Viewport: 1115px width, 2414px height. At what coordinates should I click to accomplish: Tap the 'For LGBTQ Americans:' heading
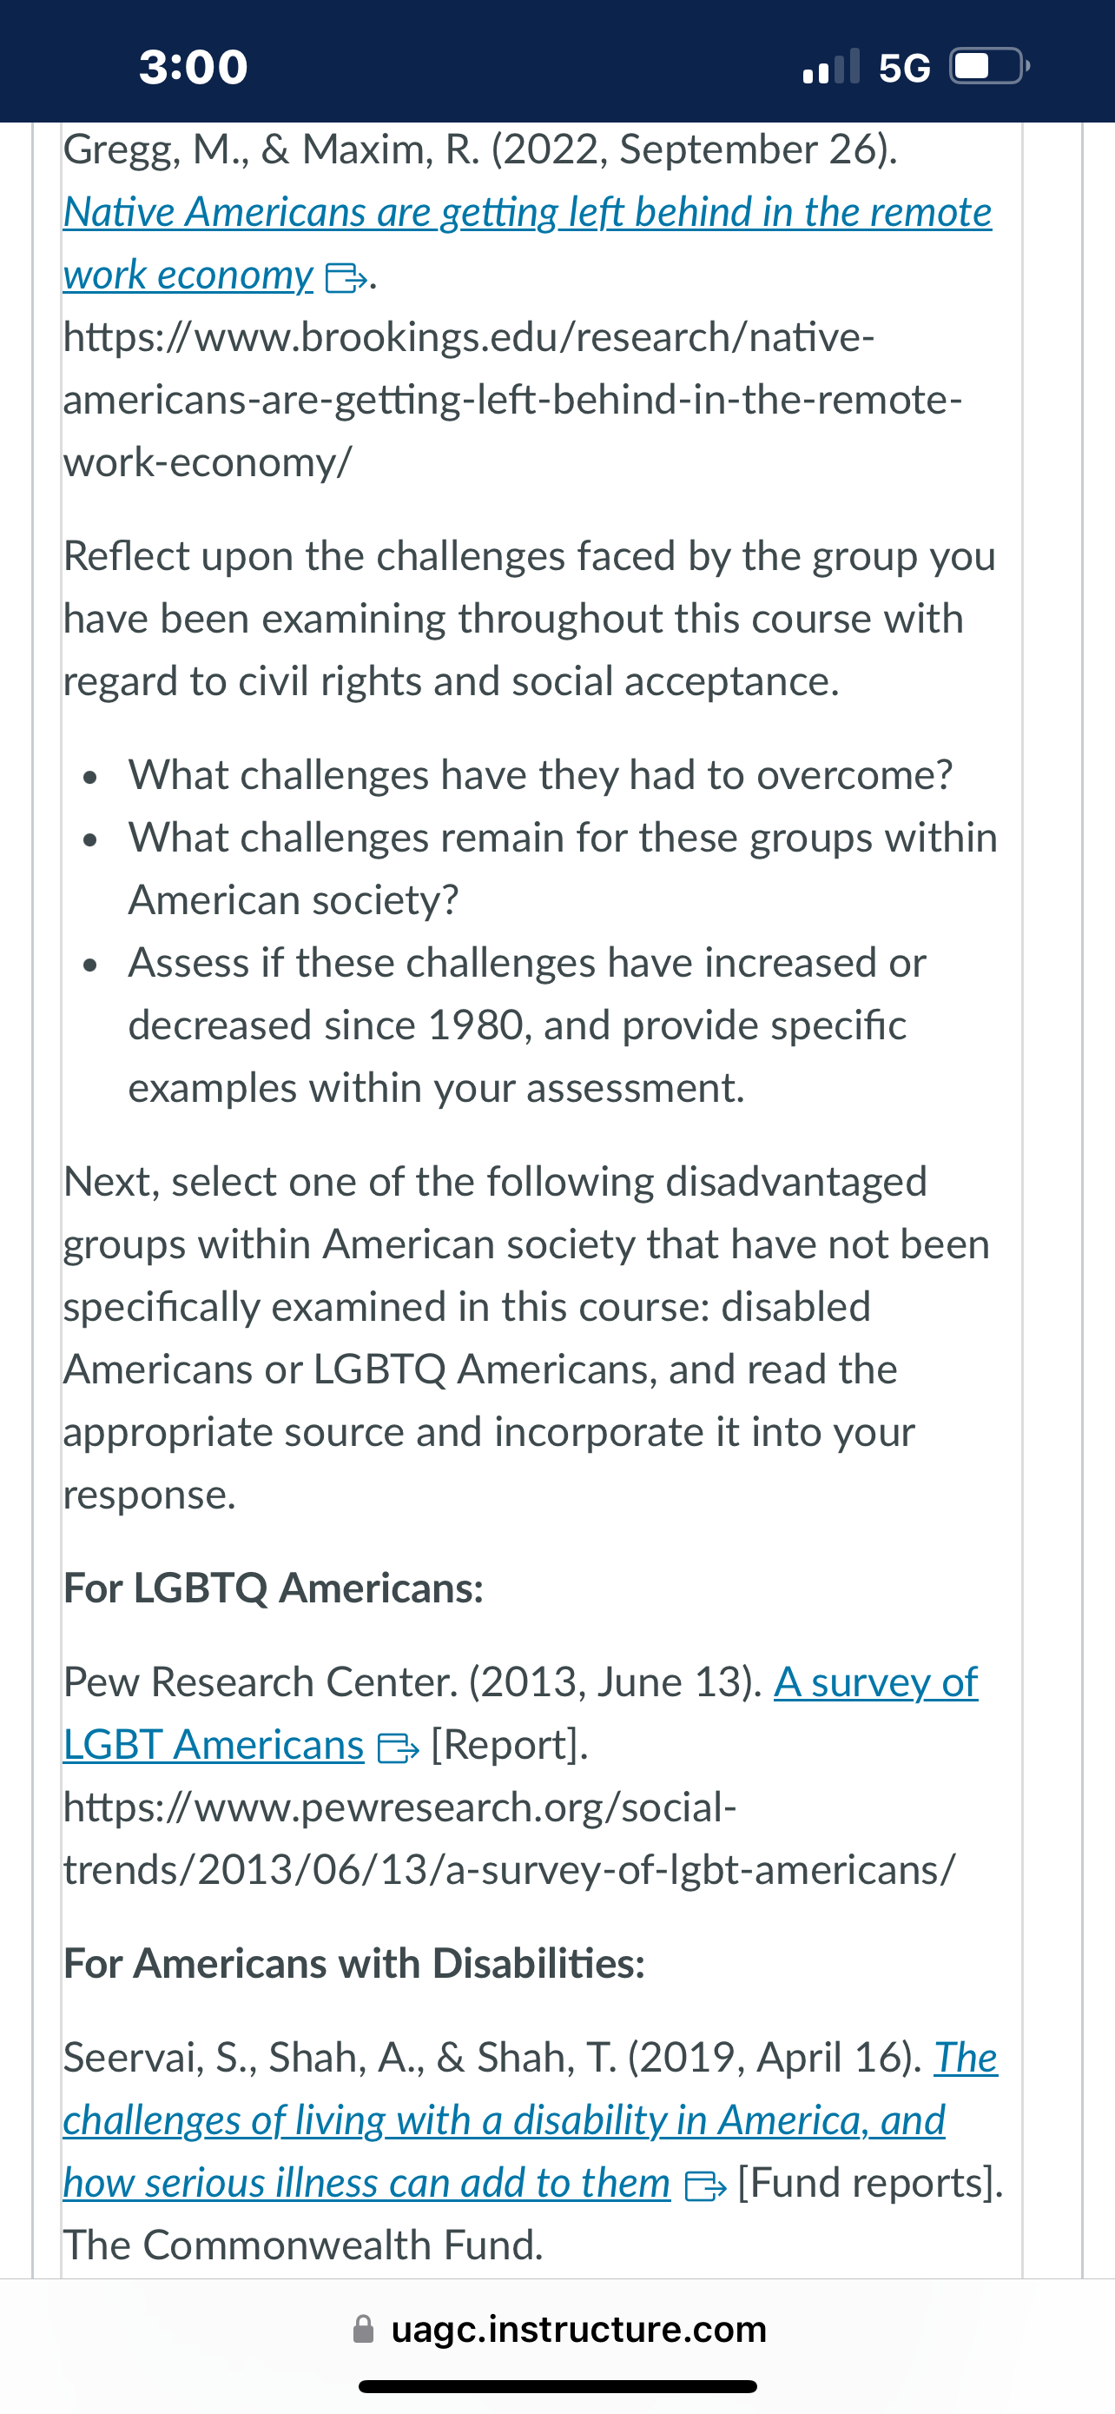pyautogui.click(x=274, y=1588)
